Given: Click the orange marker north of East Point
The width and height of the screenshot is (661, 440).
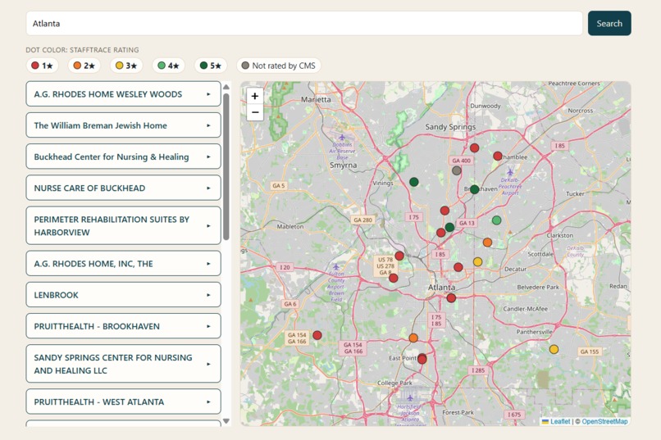Looking at the screenshot, I should (x=413, y=338).
